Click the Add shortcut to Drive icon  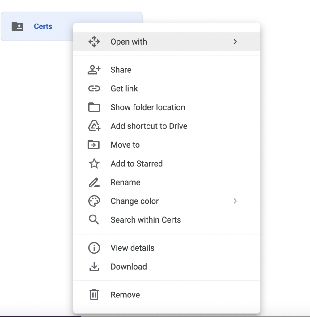pos(94,126)
